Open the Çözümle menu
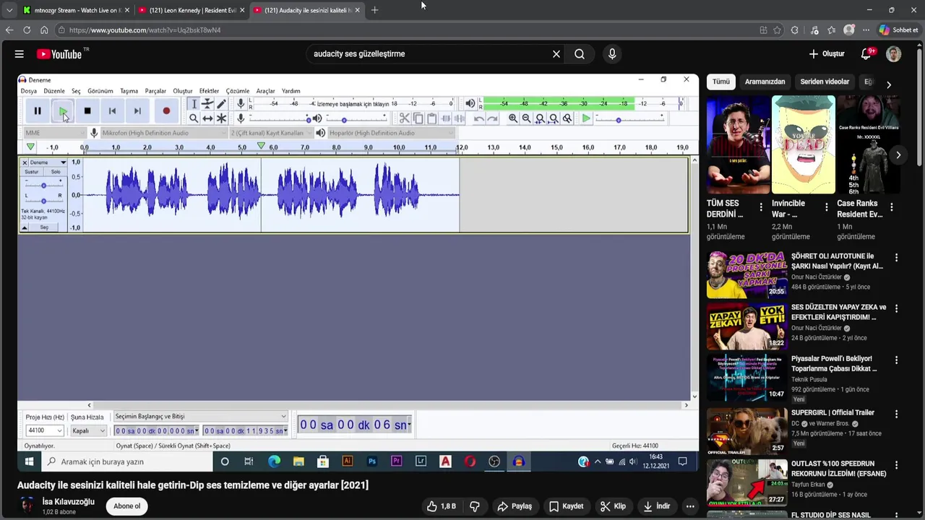 (x=238, y=91)
